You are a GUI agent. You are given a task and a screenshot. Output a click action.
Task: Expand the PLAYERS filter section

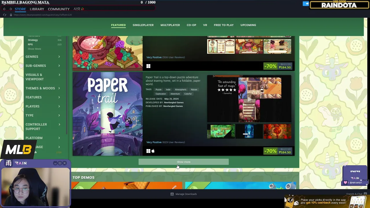(43, 106)
